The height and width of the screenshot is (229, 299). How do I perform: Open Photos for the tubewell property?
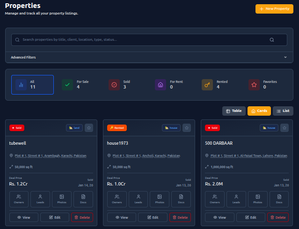[62, 199]
